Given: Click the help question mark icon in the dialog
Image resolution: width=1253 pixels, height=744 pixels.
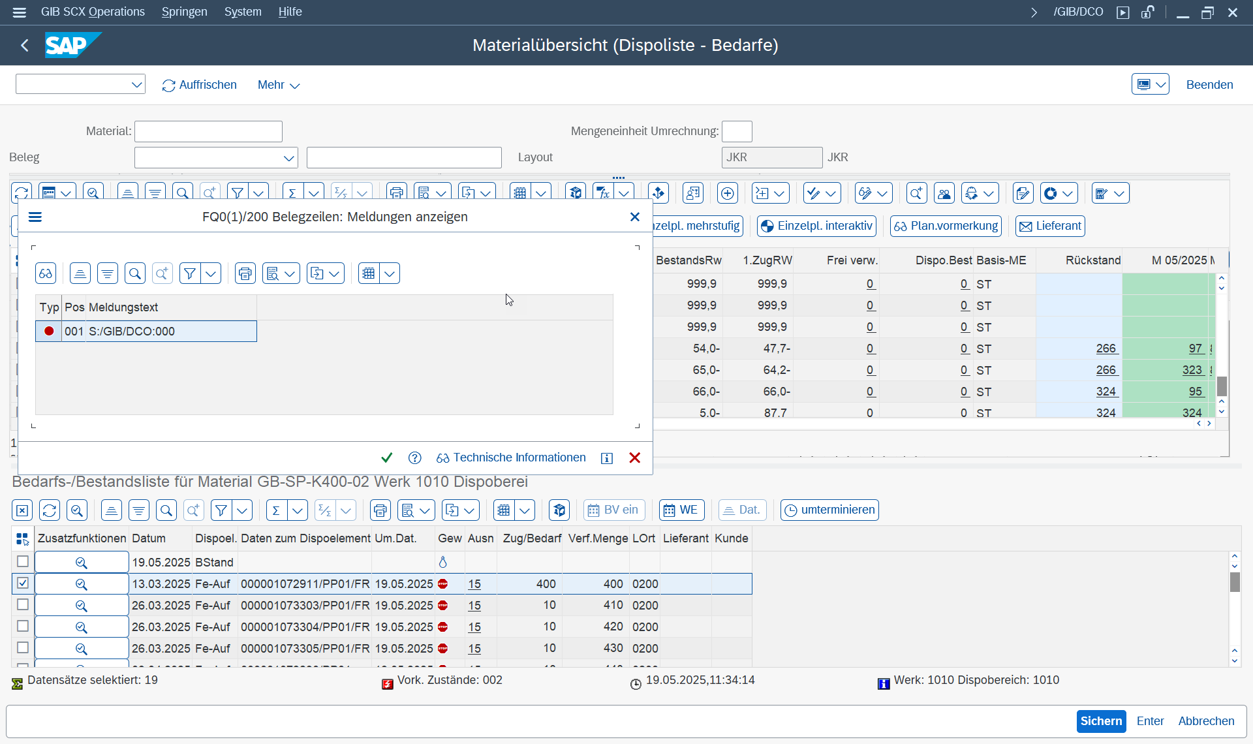Looking at the screenshot, I should [414, 457].
